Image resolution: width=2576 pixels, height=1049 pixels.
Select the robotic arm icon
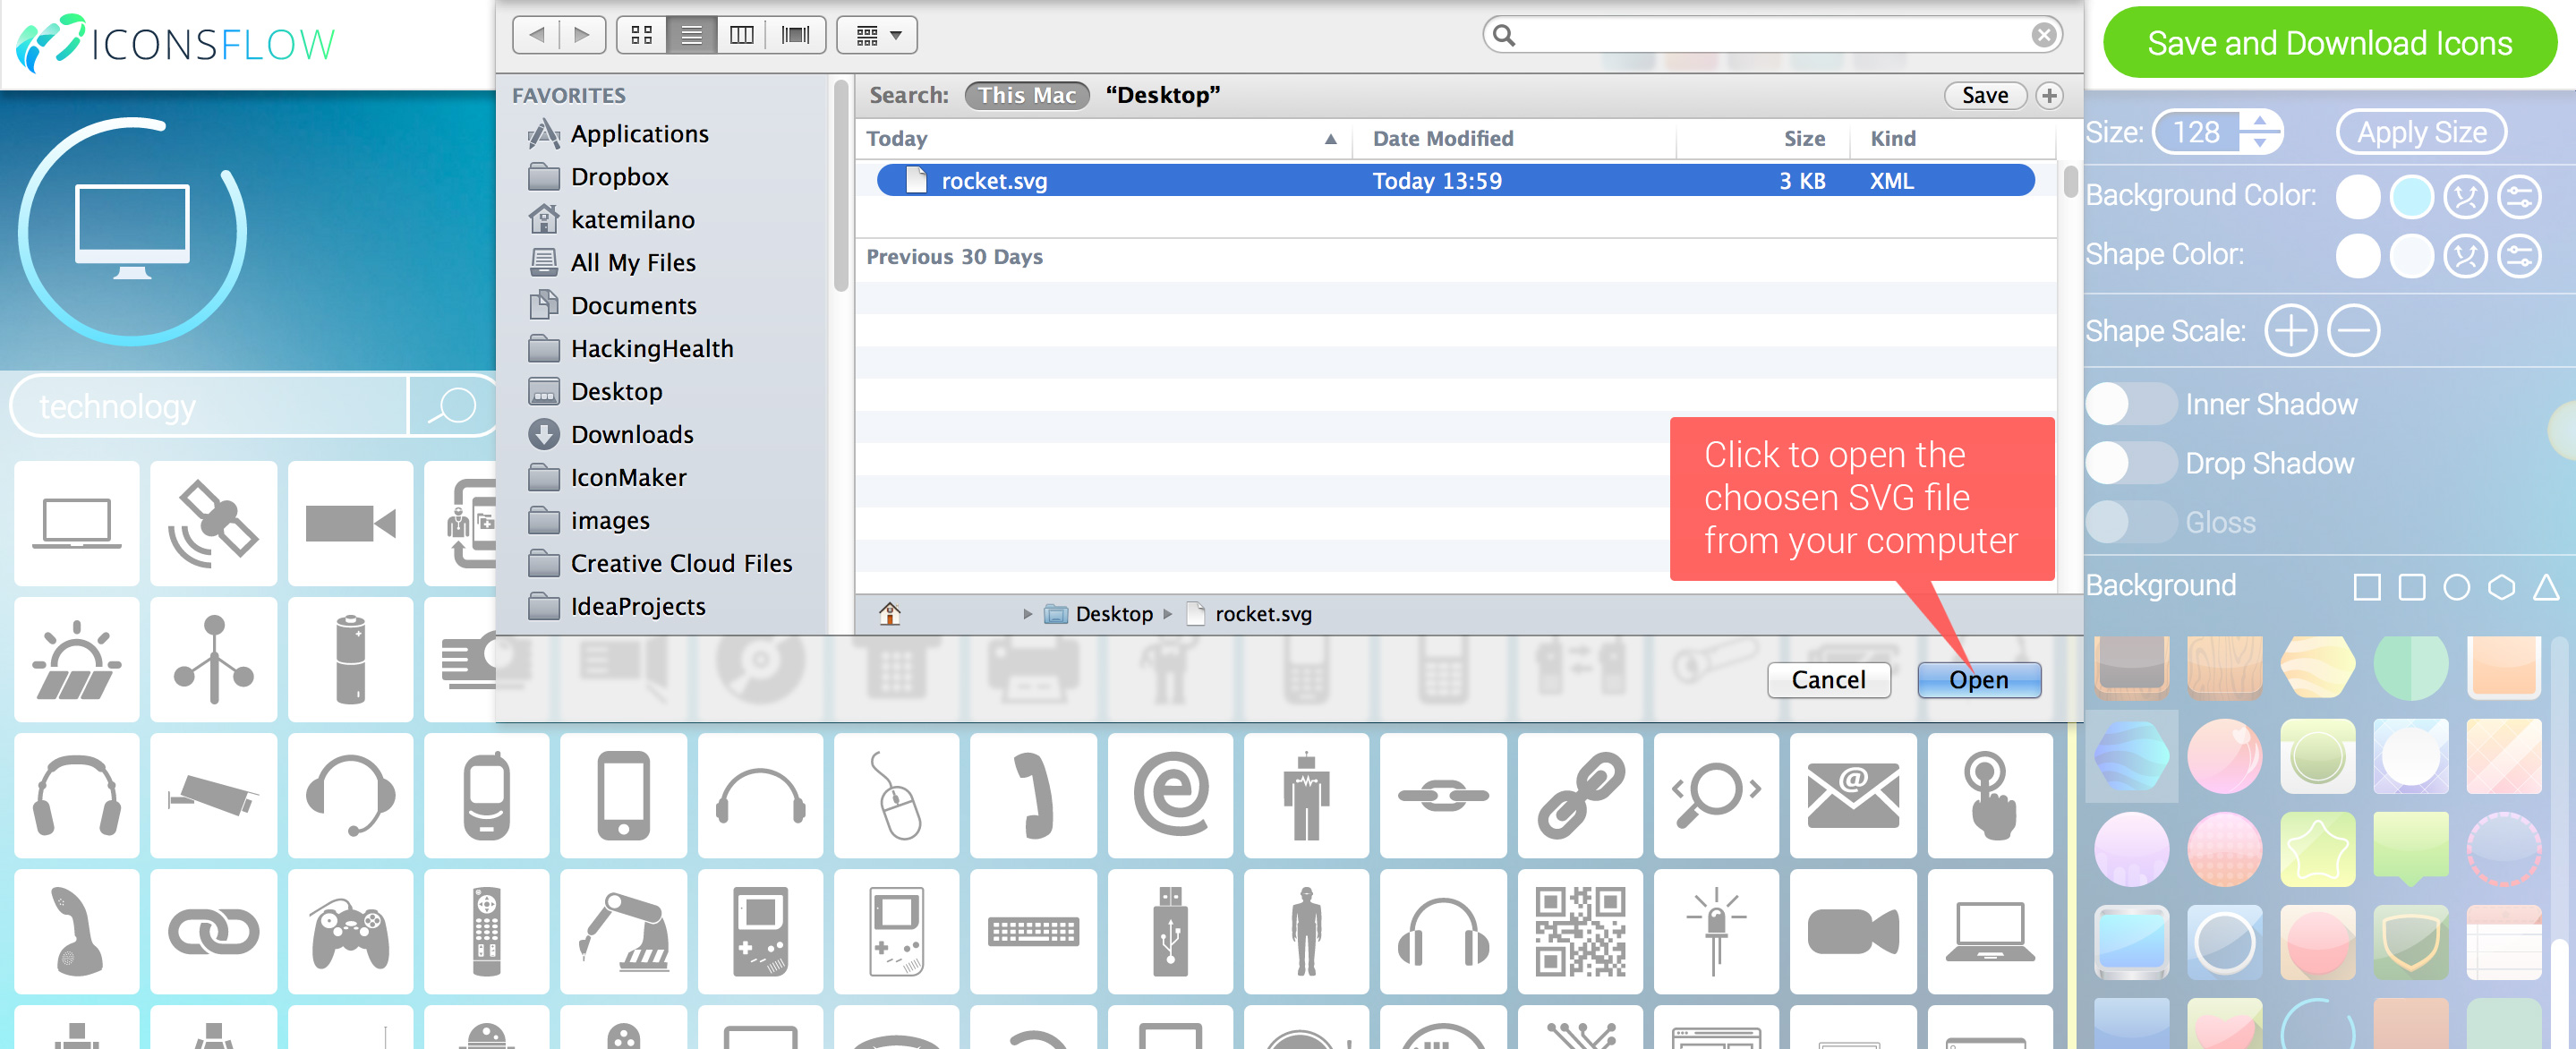pyautogui.click(x=623, y=931)
